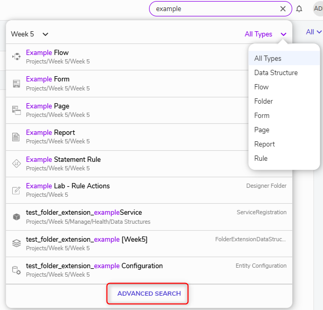The image size is (323, 310).
Task: Click the Example Statement Rule icon
Action: click(x=16, y=164)
